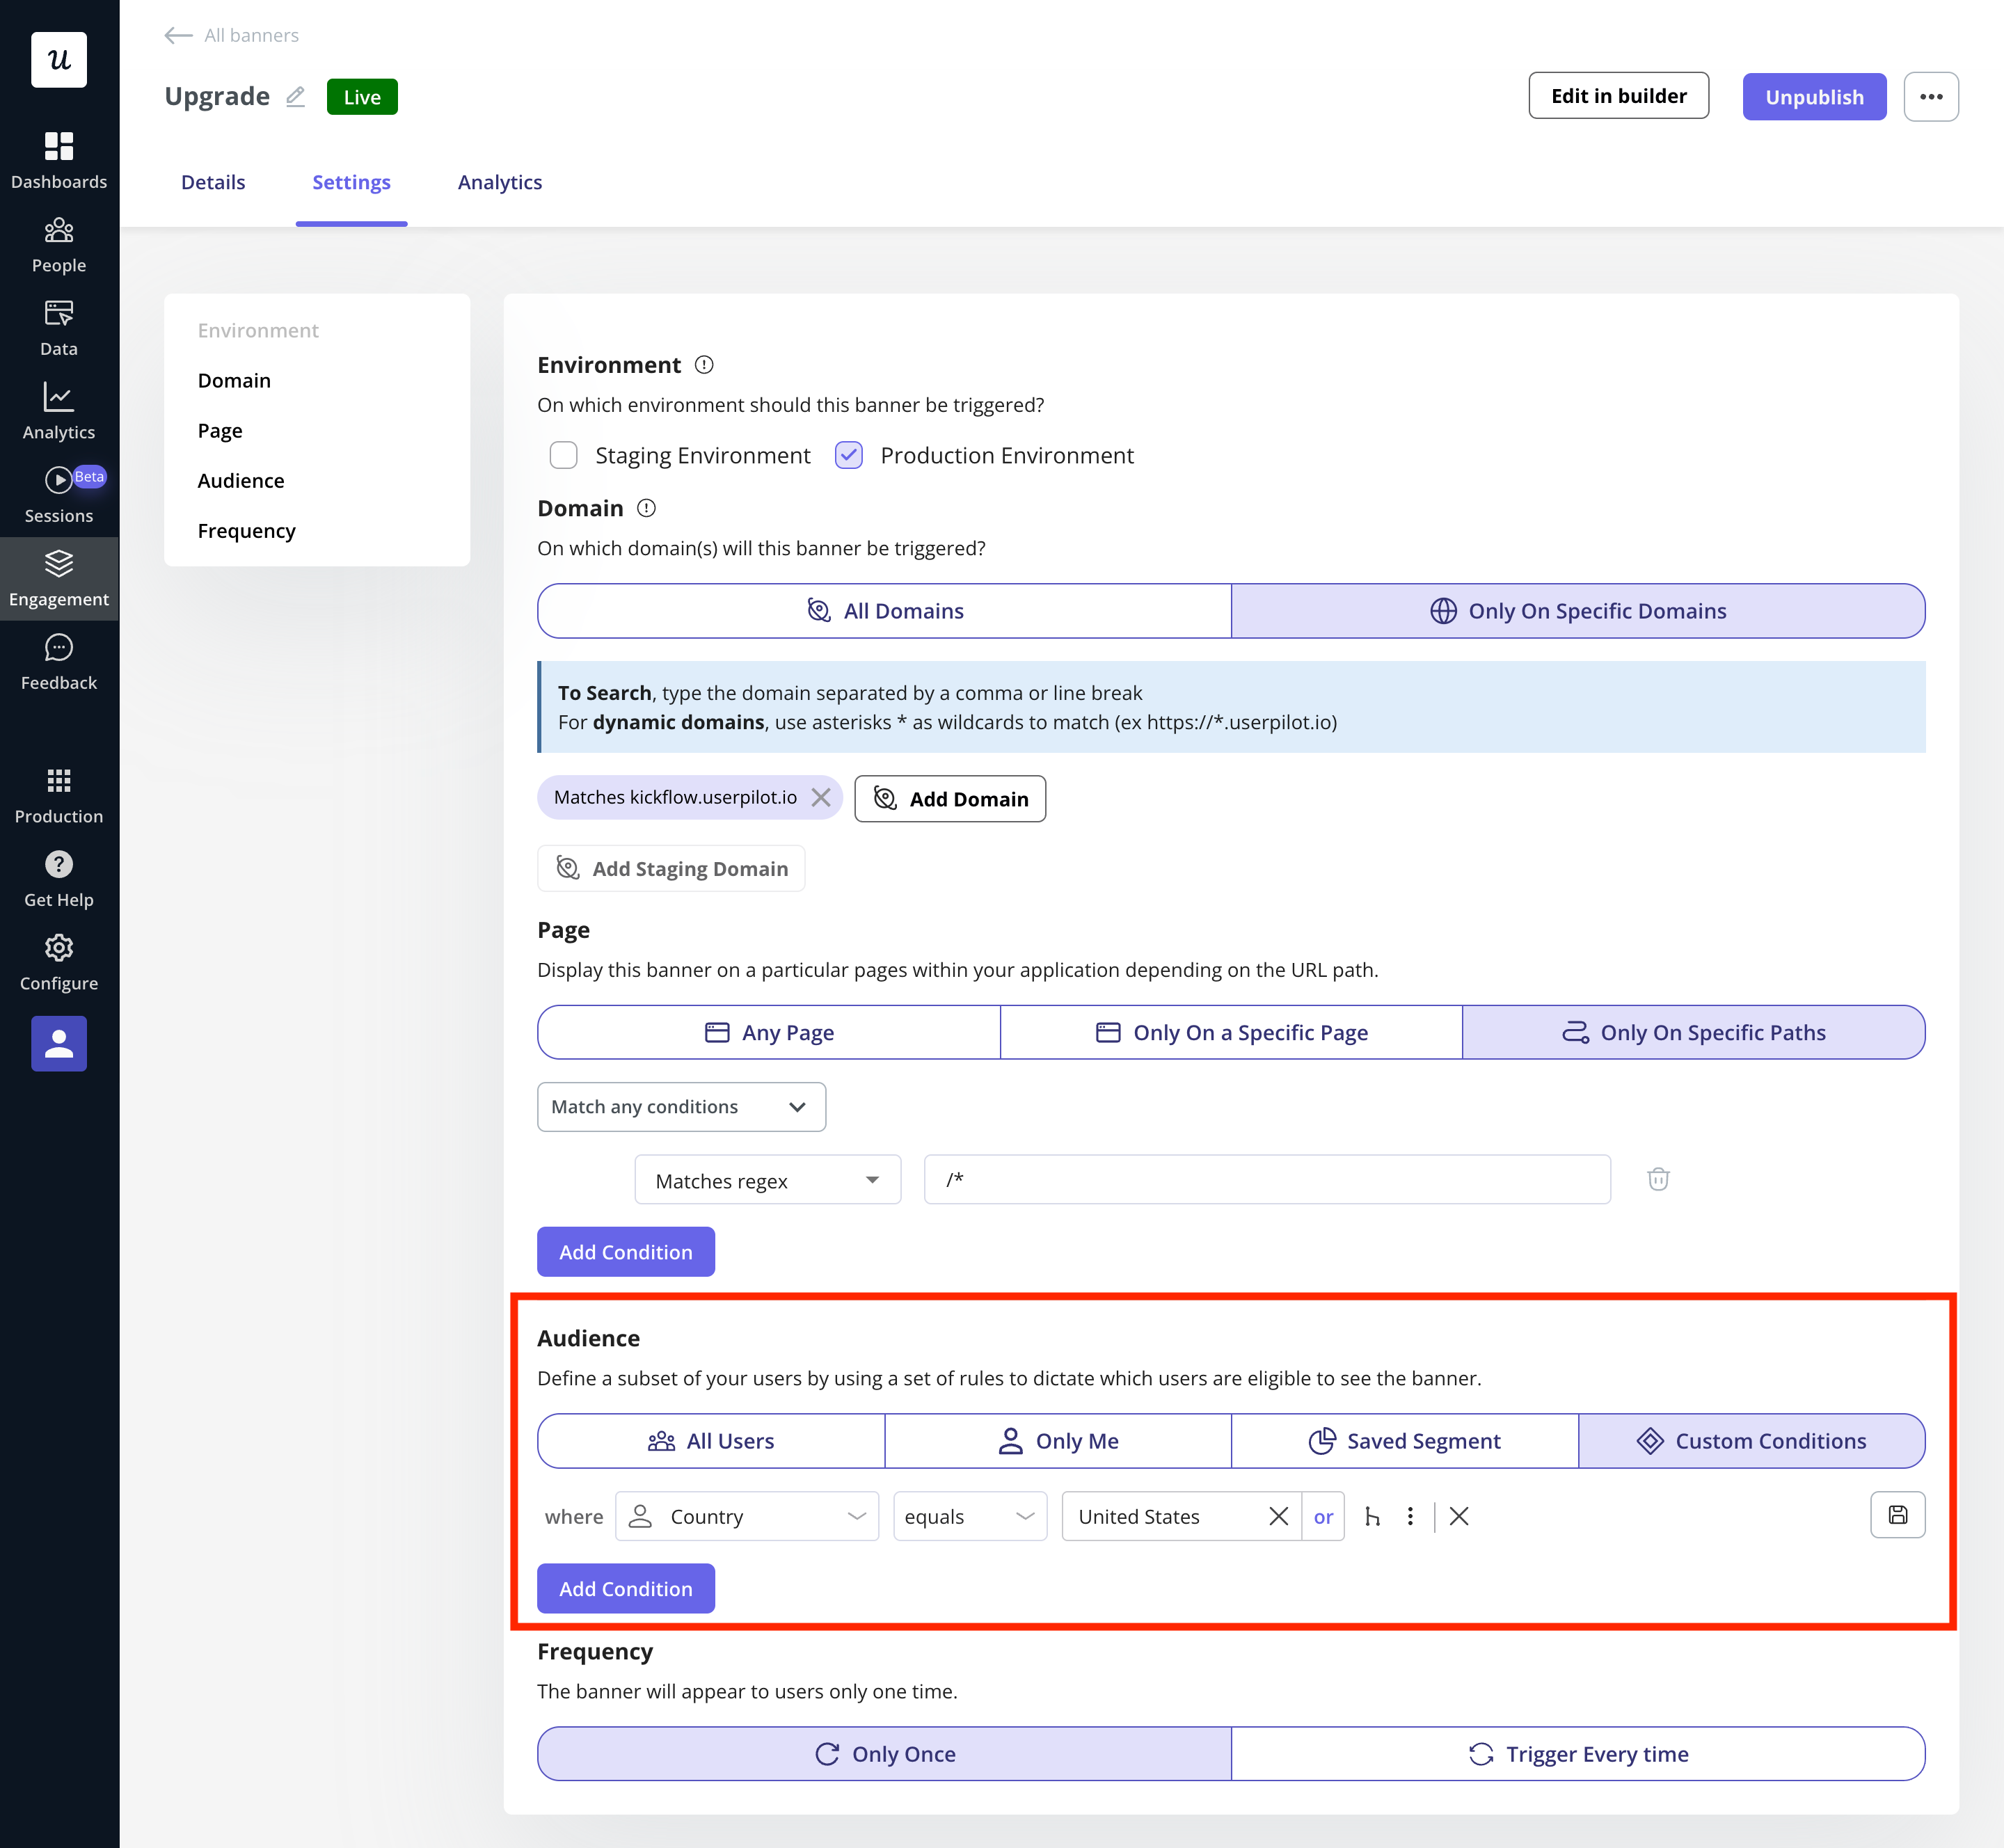Uncheck the Production Environment checkbox
Screen dimensions: 2004x1848
(x=849, y=456)
